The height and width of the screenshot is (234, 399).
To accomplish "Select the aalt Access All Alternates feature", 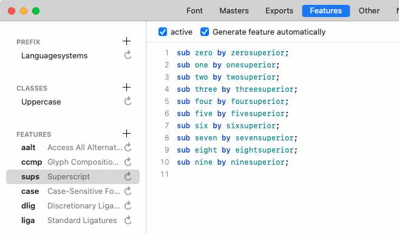I will (x=73, y=148).
